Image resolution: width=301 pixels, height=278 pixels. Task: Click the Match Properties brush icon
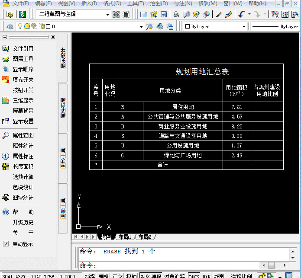[x=219, y=14]
